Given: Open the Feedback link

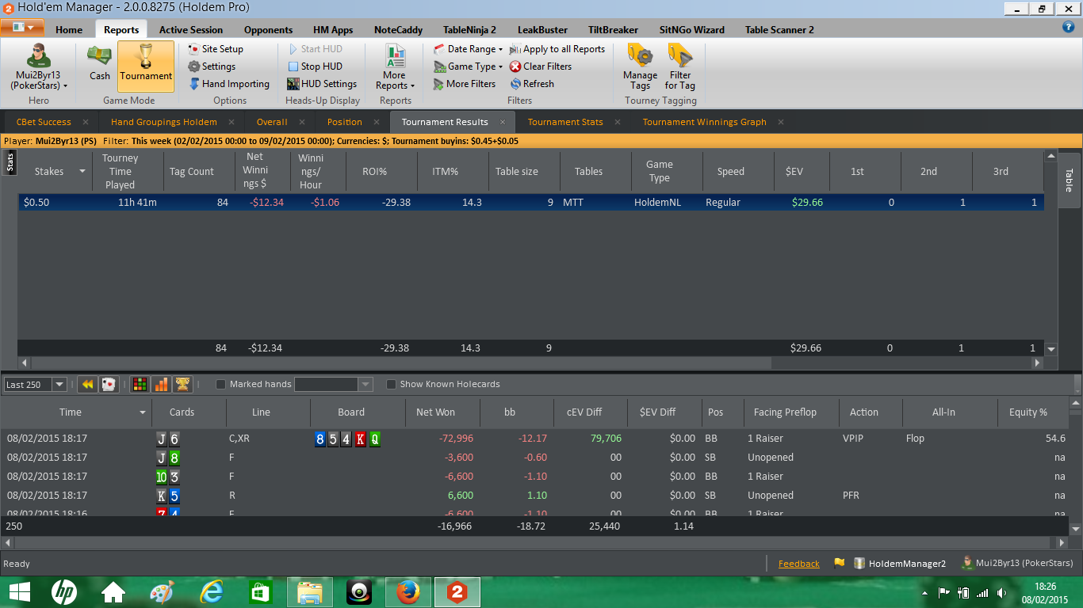Looking at the screenshot, I should (x=799, y=564).
